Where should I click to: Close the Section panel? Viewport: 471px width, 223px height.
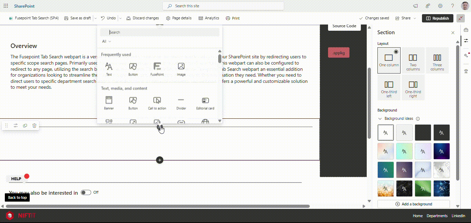453,32
